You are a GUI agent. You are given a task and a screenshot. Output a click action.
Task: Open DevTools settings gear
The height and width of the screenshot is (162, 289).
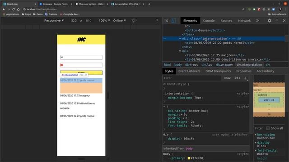tap(269, 21)
